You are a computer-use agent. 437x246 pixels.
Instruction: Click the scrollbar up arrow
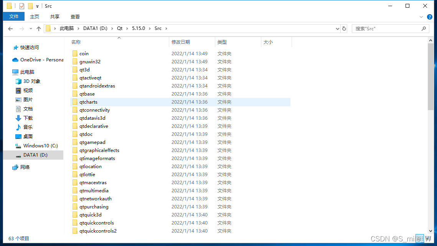tap(430, 40)
